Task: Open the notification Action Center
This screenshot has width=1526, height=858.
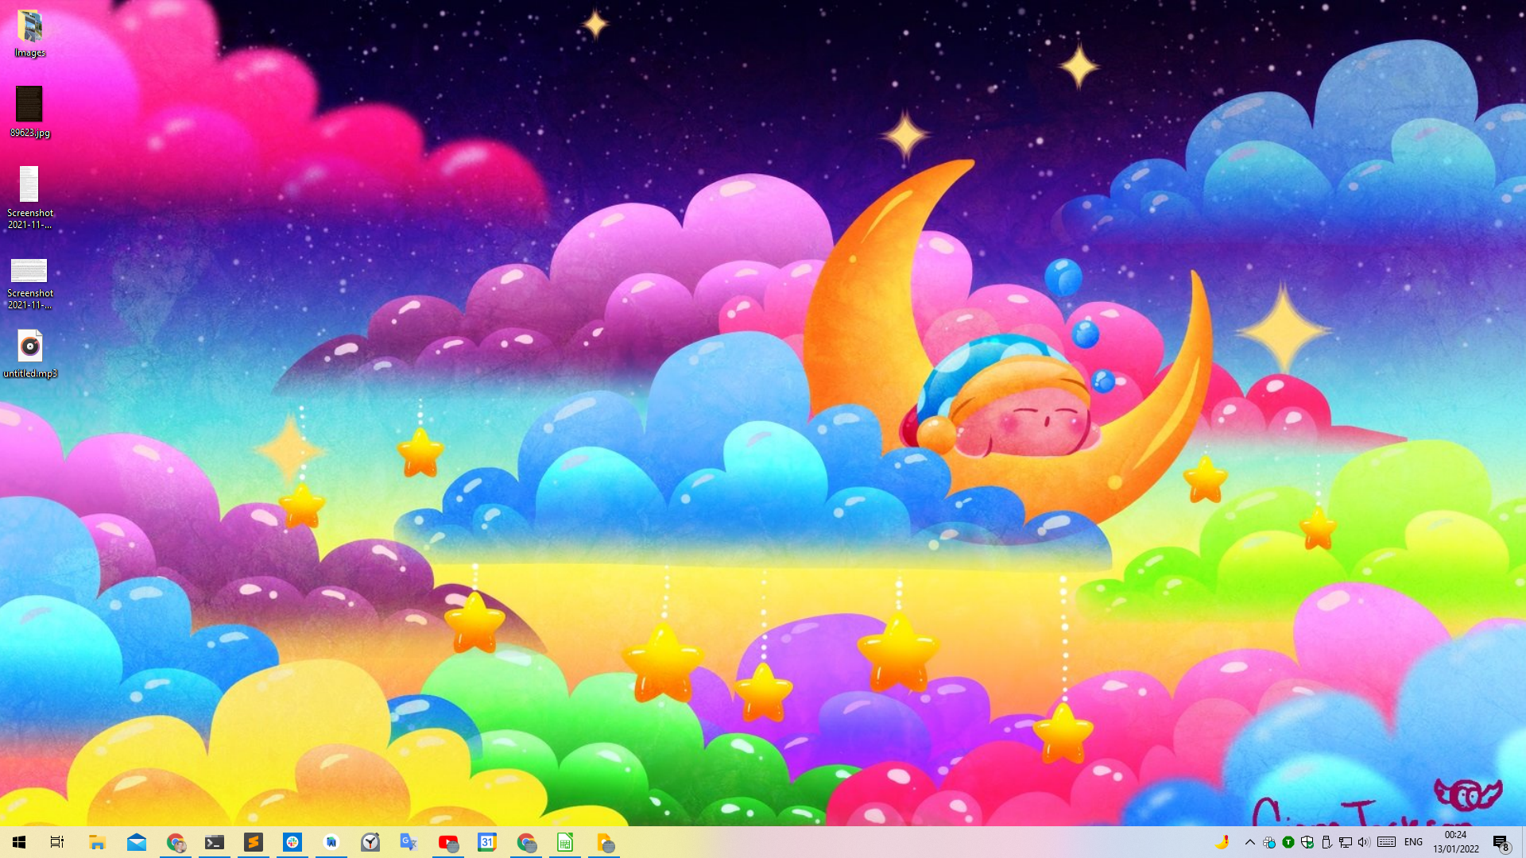Action: tap(1501, 842)
